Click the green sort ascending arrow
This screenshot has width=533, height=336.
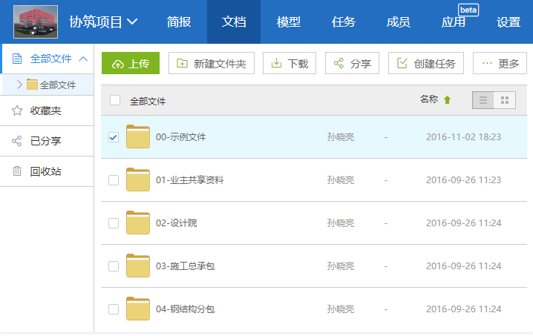coord(448,100)
